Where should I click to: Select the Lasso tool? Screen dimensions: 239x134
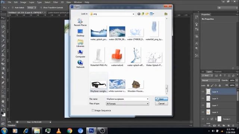pyautogui.click(x=3, y=27)
